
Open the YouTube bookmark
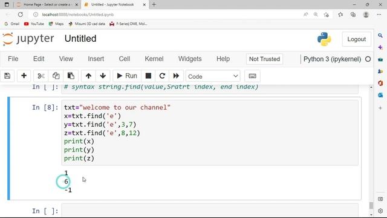(34, 24)
